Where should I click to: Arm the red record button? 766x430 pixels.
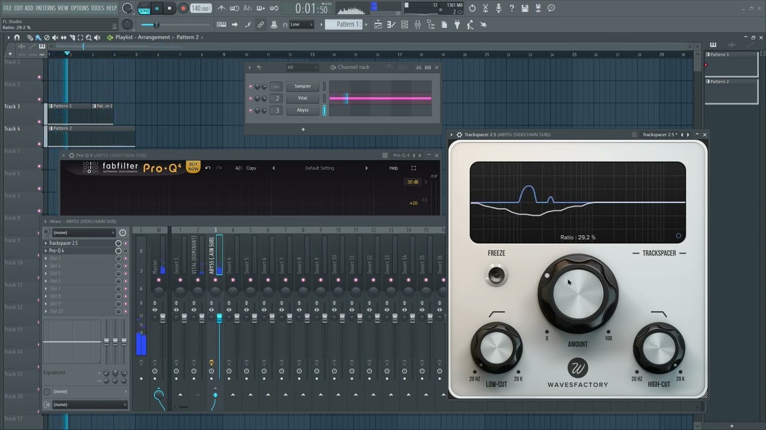[183, 8]
